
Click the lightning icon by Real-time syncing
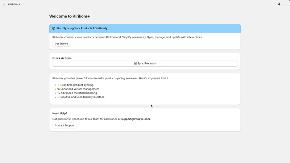coord(58,85)
